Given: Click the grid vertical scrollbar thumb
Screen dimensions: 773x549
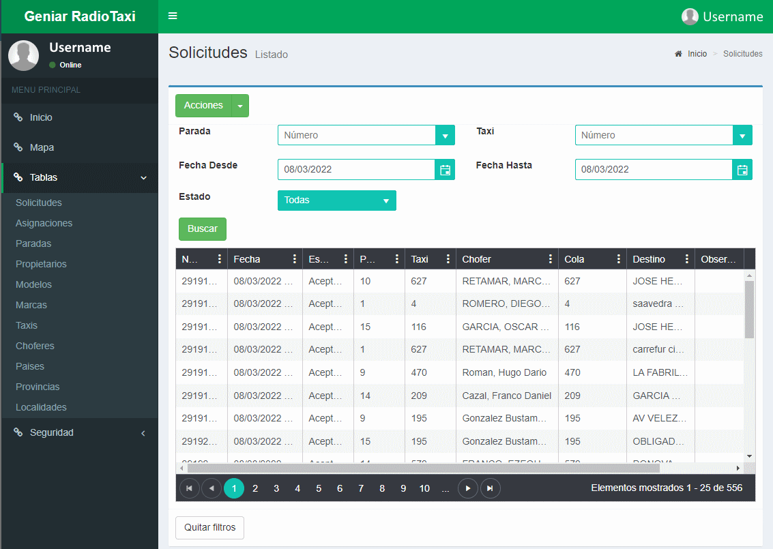Looking at the screenshot, I should click(x=749, y=310).
